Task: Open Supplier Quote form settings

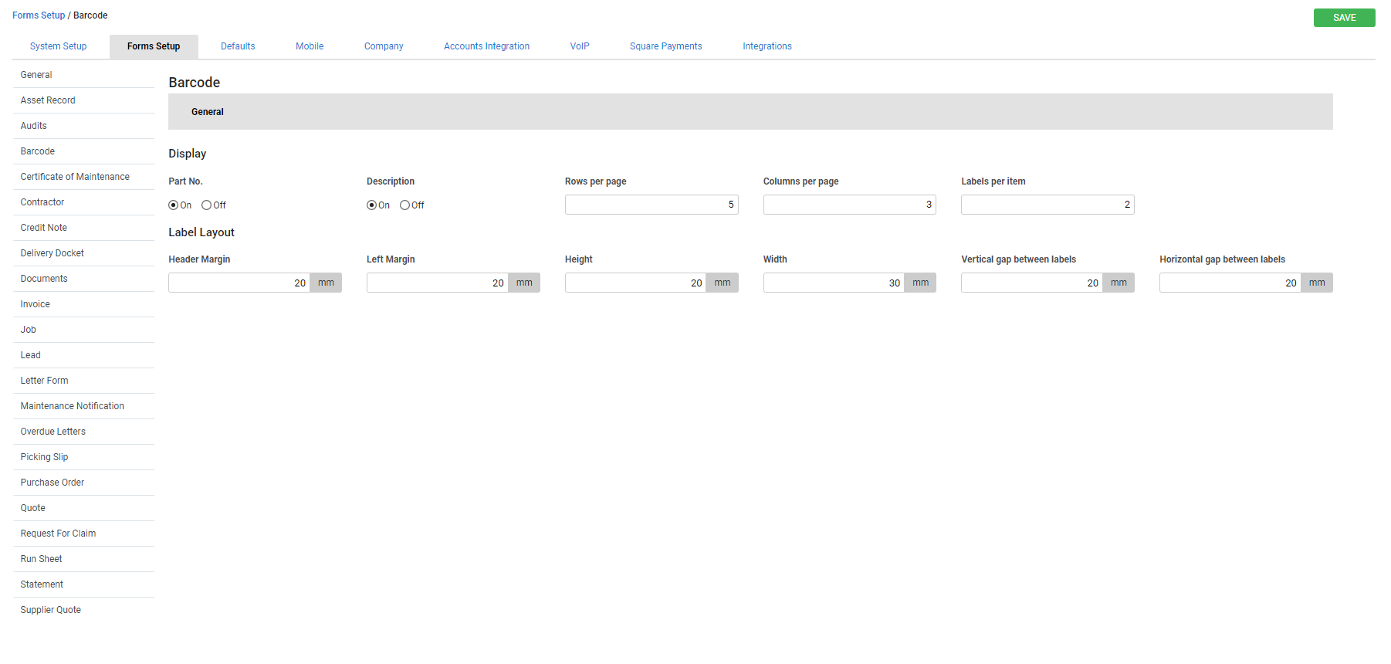Action: tap(83, 610)
